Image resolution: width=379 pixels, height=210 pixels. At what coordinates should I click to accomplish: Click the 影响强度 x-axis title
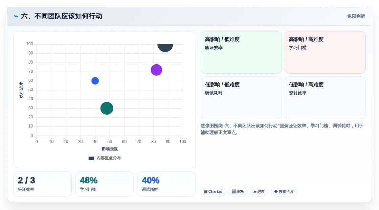(x=110, y=149)
